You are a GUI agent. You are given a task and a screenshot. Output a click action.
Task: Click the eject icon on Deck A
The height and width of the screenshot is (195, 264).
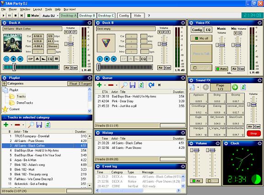pyautogui.click(x=37, y=59)
